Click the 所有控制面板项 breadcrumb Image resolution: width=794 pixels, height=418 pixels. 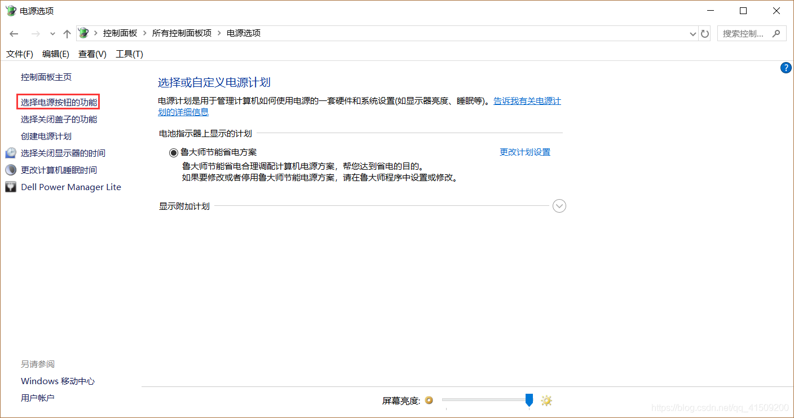tap(182, 33)
